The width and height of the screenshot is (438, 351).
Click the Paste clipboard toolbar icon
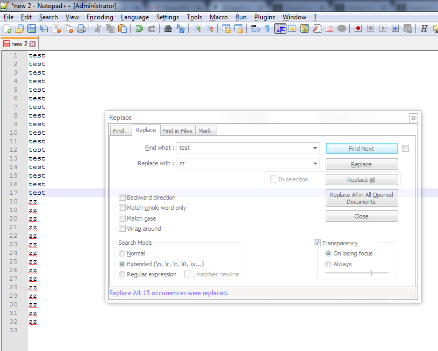coord(123,28)
